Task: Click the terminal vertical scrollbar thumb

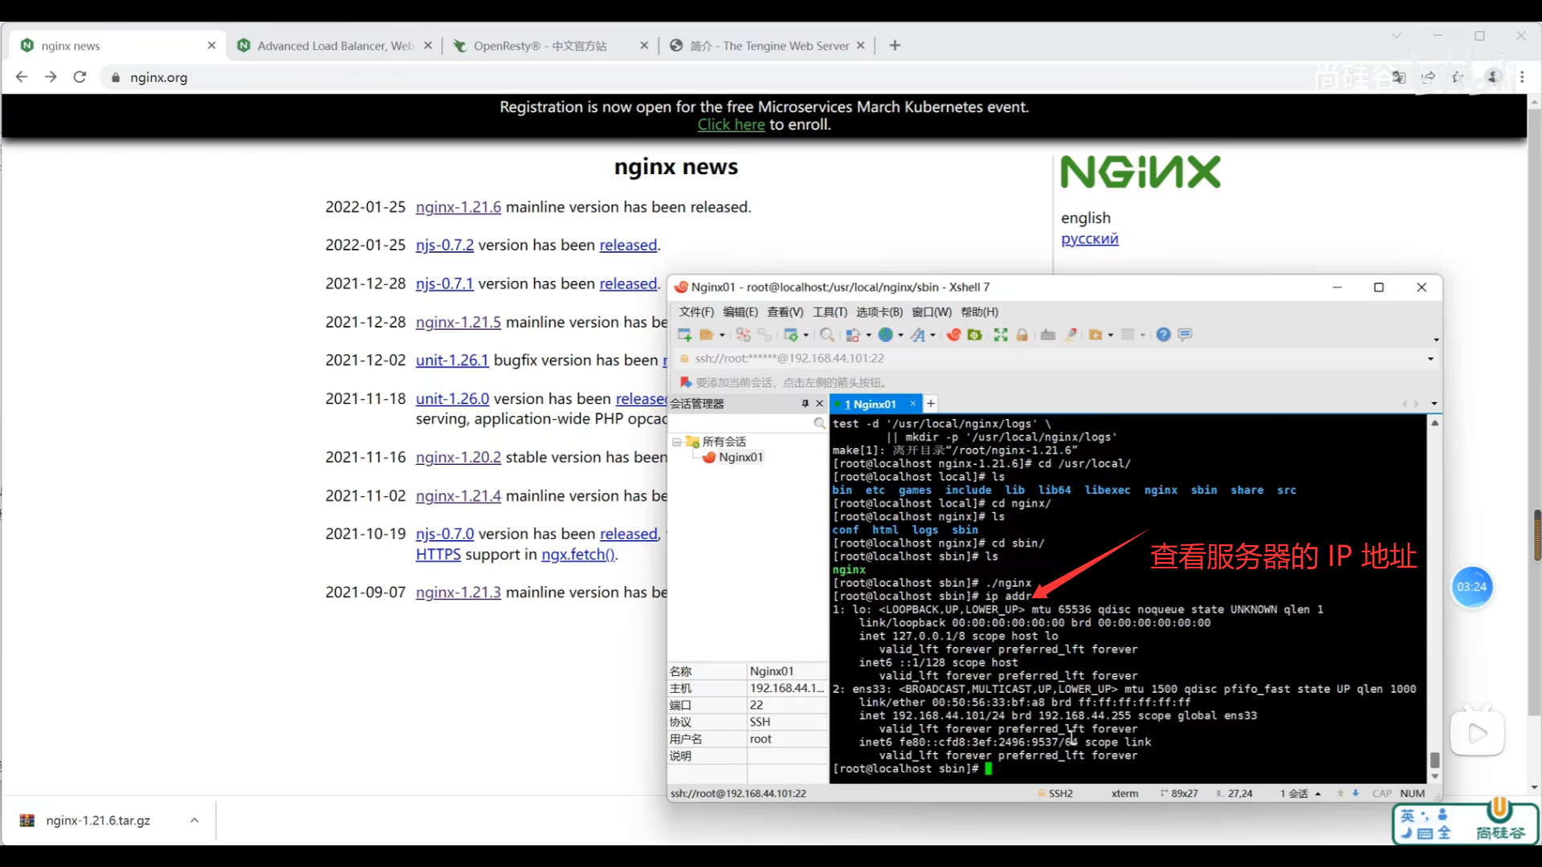Action: point(1434,759)
